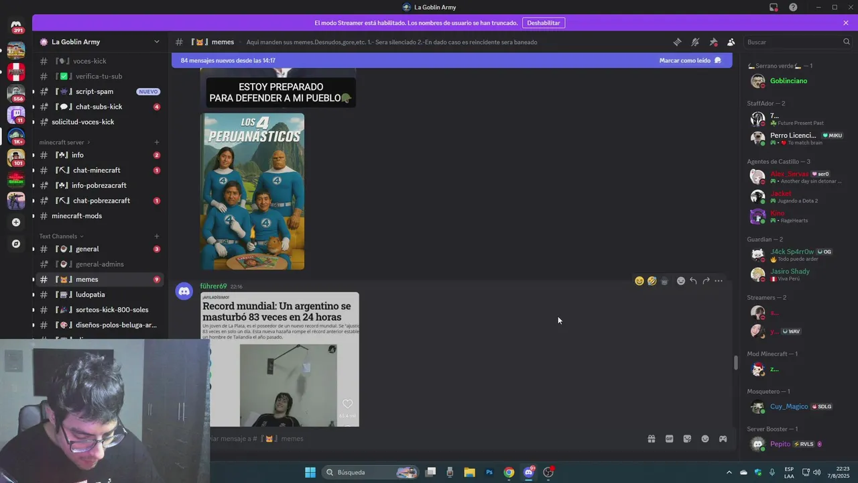858x483 pixels.
Task: Toggle the member list icon
Action: pyautogui.click(x=731, y=42)
